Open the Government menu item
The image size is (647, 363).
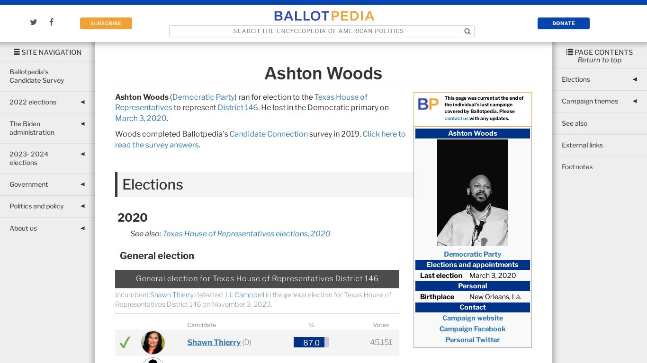[x=29, y=184]
